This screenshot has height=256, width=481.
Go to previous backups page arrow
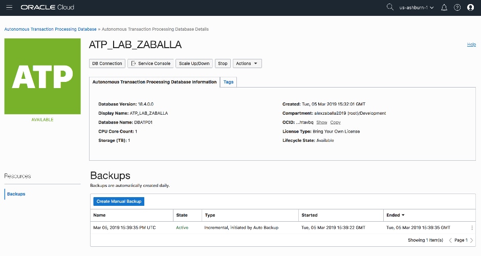tap(450, 240)
